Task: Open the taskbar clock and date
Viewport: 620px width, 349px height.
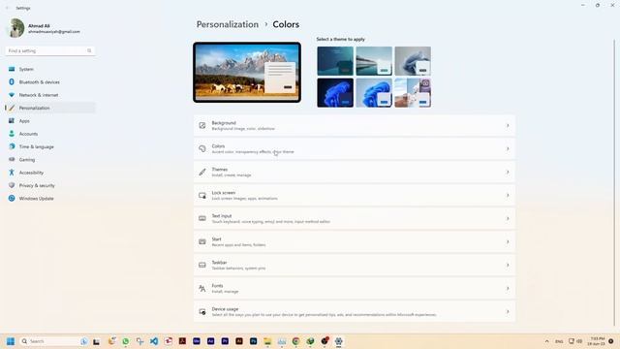Action: 597,341
